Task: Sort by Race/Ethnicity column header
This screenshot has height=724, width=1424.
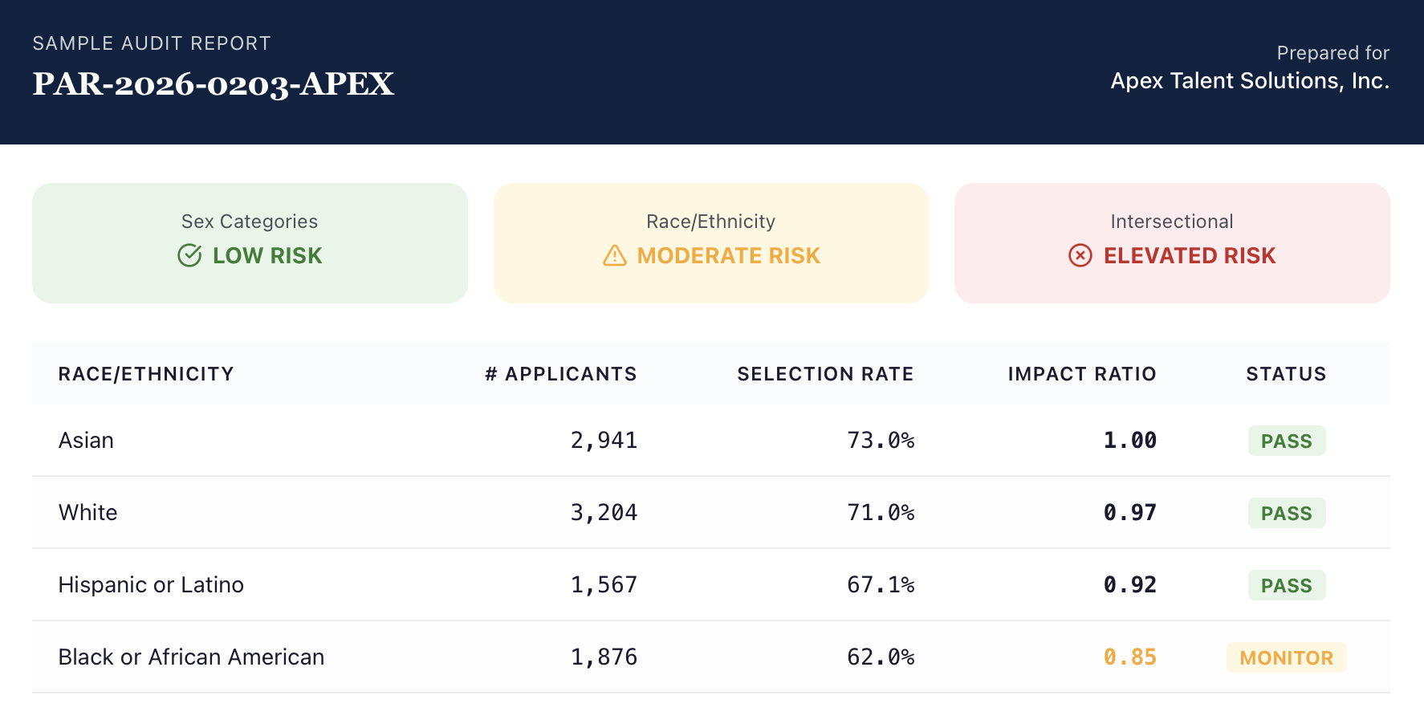Action: pos(146,374)
